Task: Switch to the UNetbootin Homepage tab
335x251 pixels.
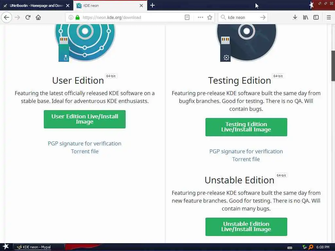Action: click(x=37, y=6)
